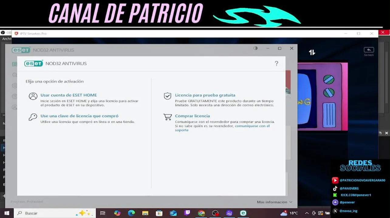Launch Copilot from the taskbar
This screenshot has width=390, height=218.
[x=117, y=213]
